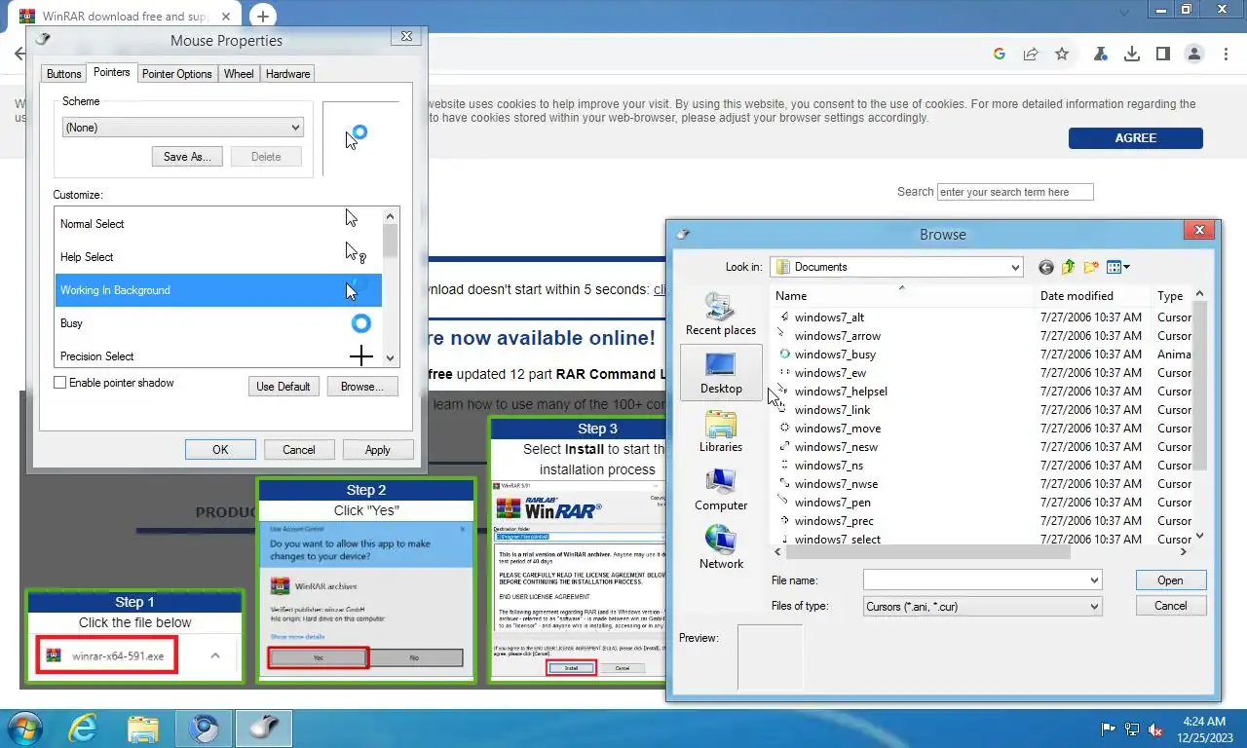Click the Google icon in Chrome address bar
This screenshot has height=748, width=1247.
click(1000, 55)
